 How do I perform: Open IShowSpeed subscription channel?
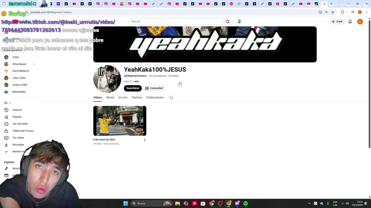19,64
